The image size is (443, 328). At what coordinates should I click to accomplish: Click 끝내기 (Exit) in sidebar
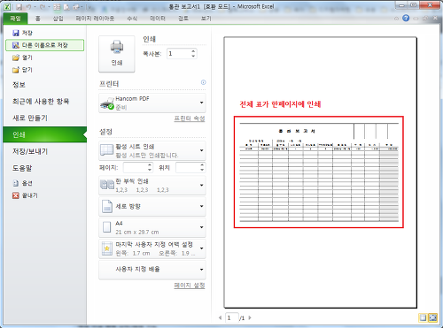click(x=25, y=195)
